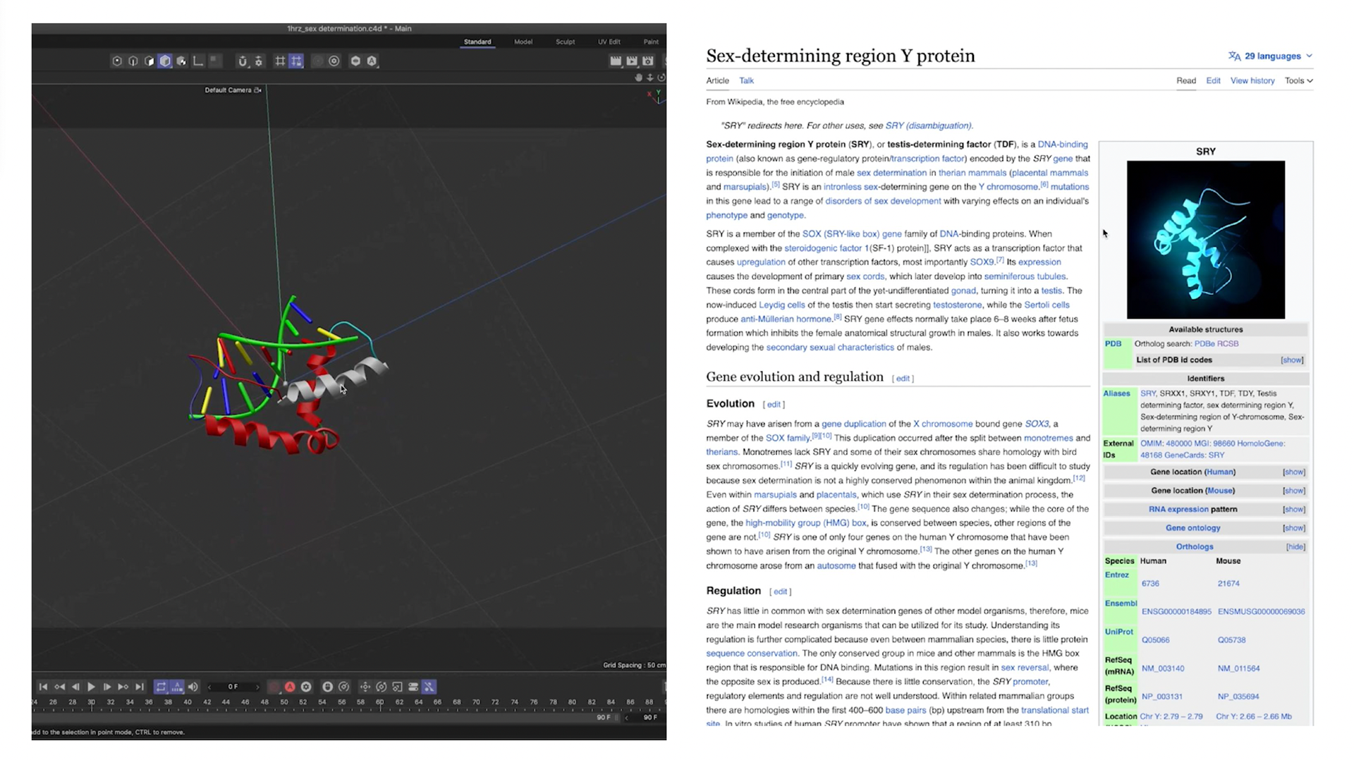
Task: Switch to the Paint layout tab
Action: (651, 42)
